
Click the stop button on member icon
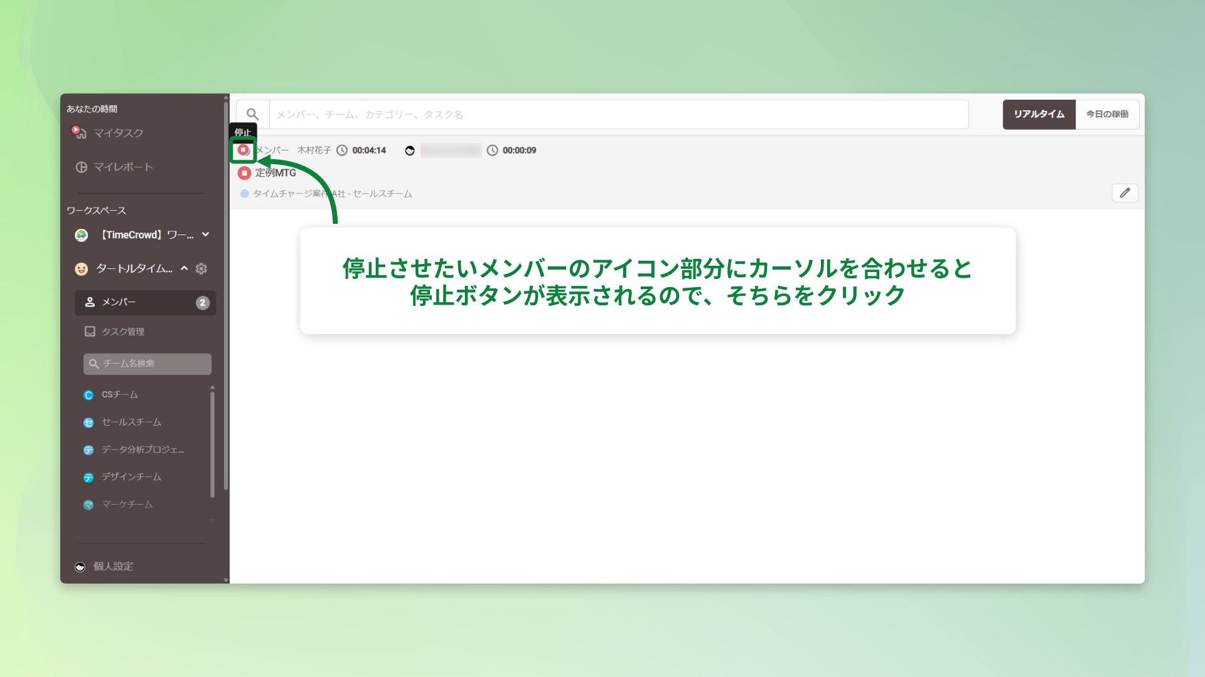tap(243, 150)
